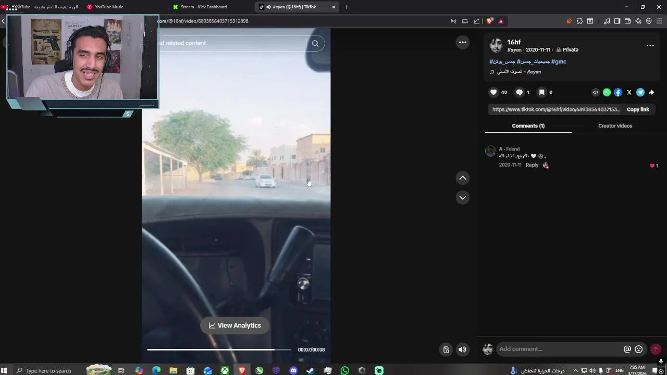Switch to Stream - Kick Dashboard tab
This screenshot has height=375, width=667.
211,7
